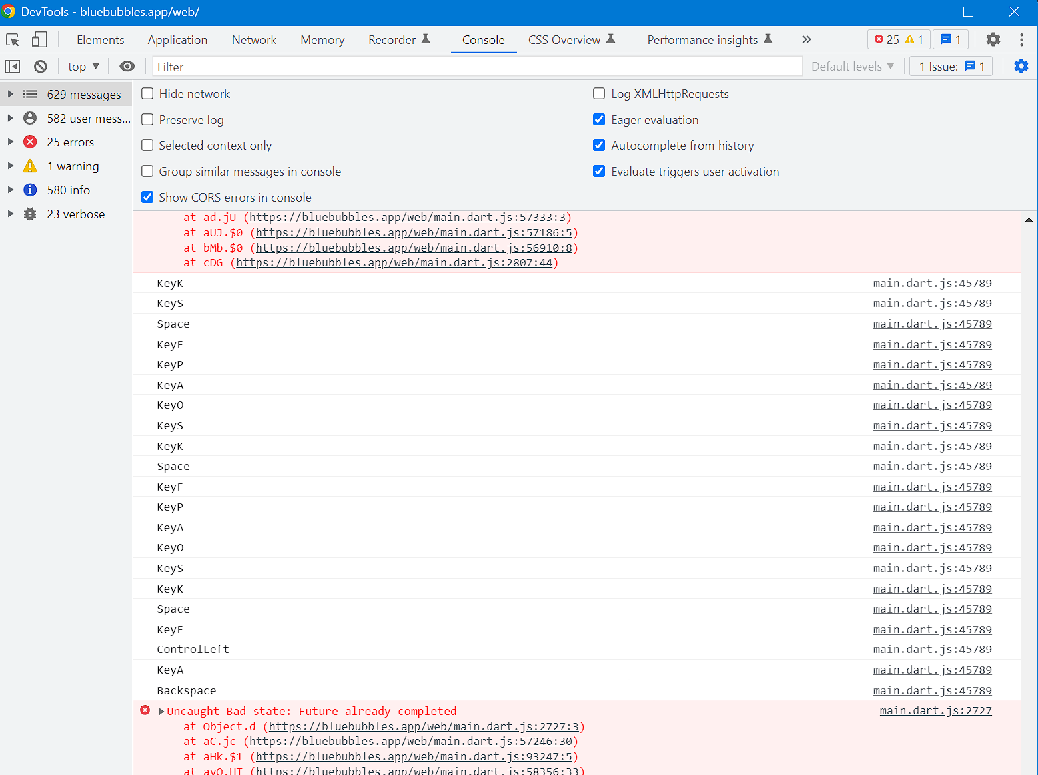The height and width of the screenshot is (775, 1038).
Task: Switch to the Network tab
Action: [254, 39]
